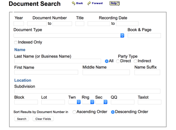Image resolution: width=176 pixels, height=130 pixels.
Task: Focus the Taxlot input field
Action: tap(150, 102)
